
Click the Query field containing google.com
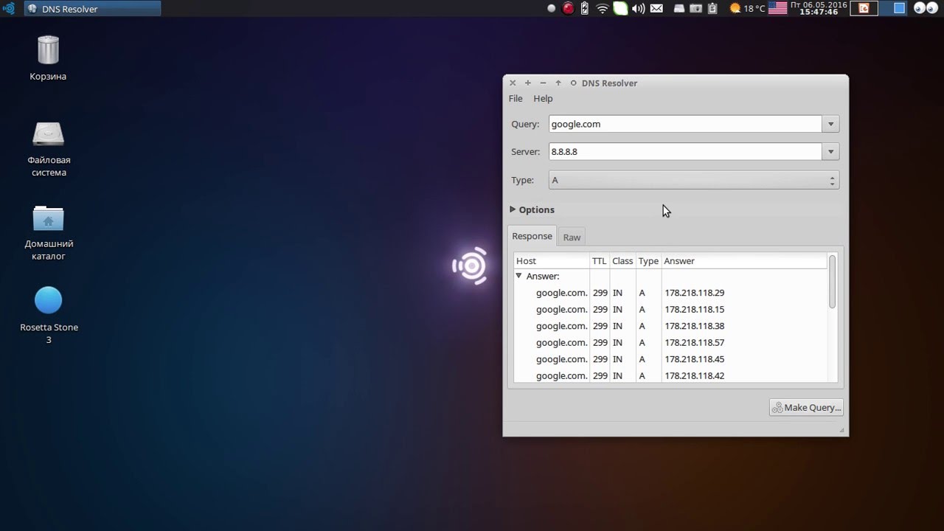point(685,124)
